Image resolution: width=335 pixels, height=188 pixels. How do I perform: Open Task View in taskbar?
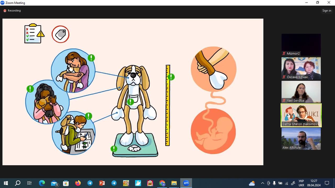[x=29, y=183]
